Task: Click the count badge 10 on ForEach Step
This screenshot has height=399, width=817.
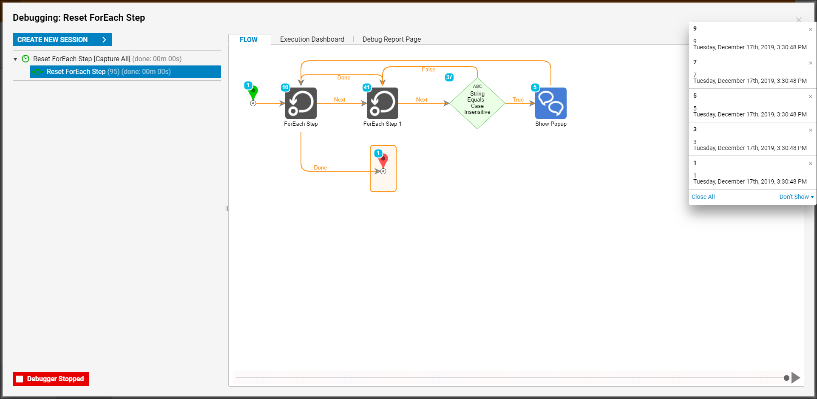Action: click(285, 87)
